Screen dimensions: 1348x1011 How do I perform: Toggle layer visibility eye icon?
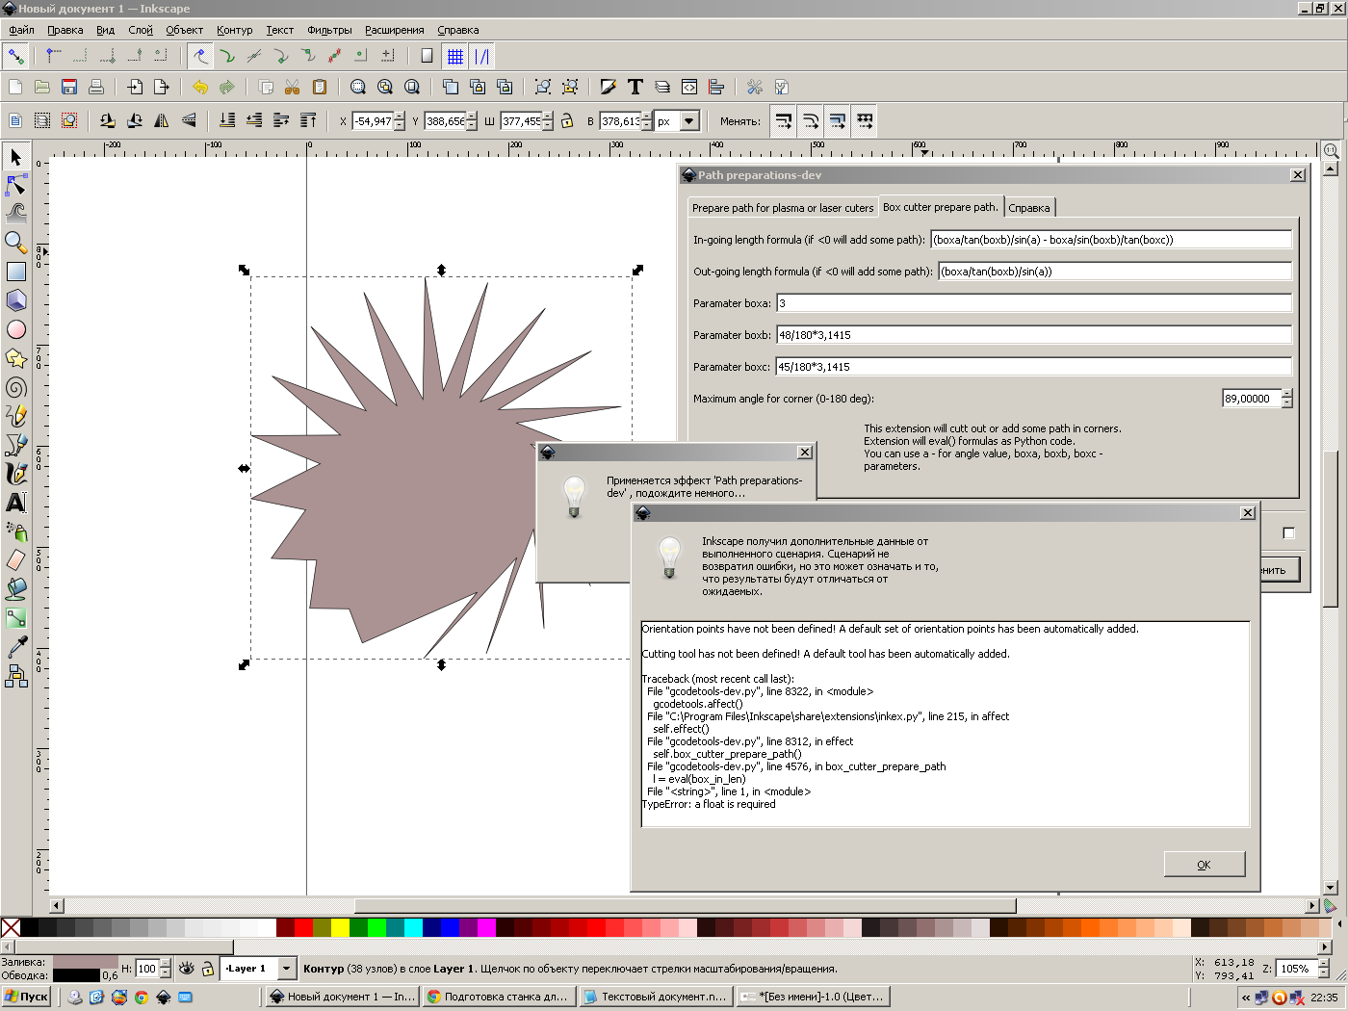(x=187, y=969)
